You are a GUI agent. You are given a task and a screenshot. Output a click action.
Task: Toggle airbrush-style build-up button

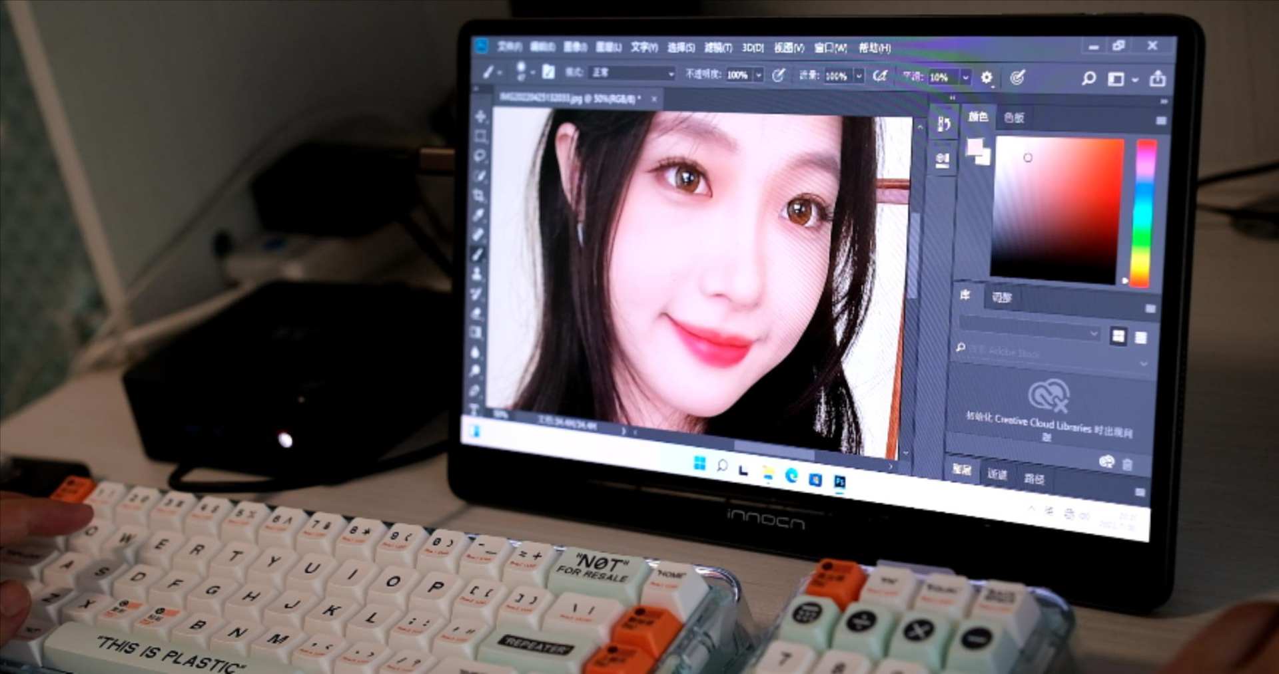coord(880,76)
